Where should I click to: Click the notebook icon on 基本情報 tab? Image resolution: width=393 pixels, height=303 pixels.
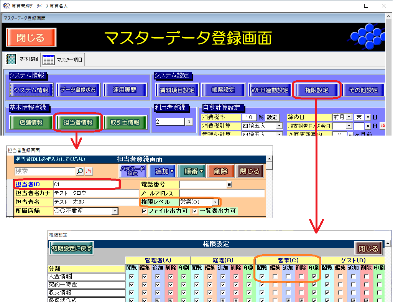coord(12,60)
